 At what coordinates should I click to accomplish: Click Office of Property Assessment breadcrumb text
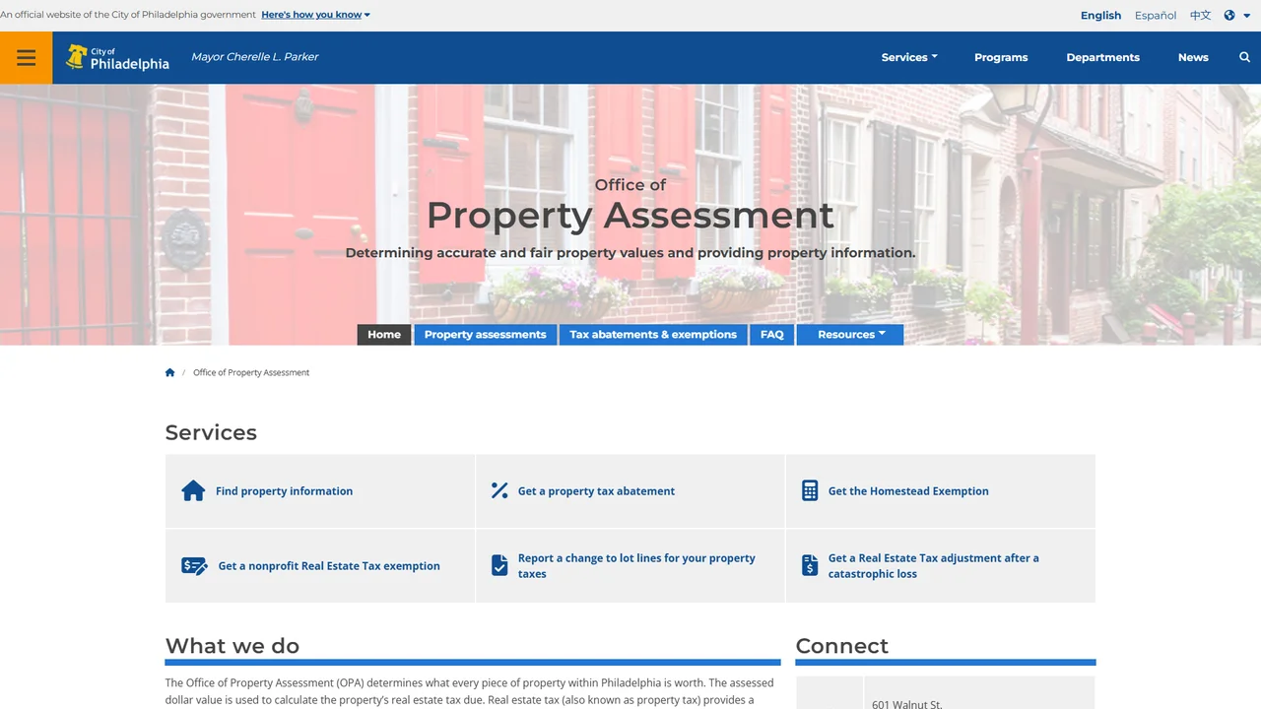pyautogui.click(x=251, y=372)
